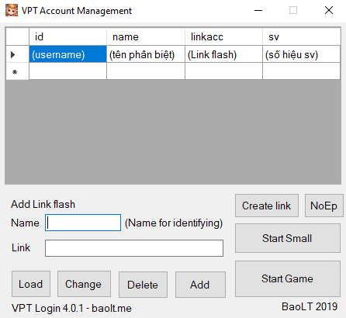Select the (username) cell
Image resolution: width=346 pixels, height=318 pixels.
pyautogui.click(x=67, y=54)
